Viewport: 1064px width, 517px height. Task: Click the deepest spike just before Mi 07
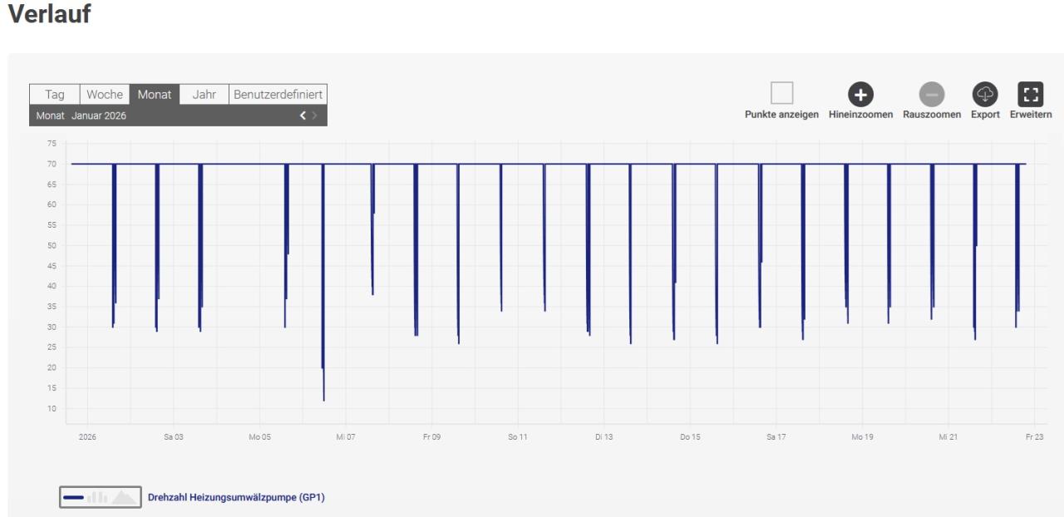(x=323, y=397)
